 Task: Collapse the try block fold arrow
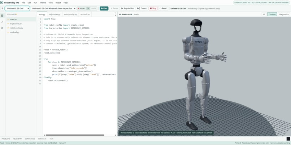pyautogui.click(x=42, y=59)
